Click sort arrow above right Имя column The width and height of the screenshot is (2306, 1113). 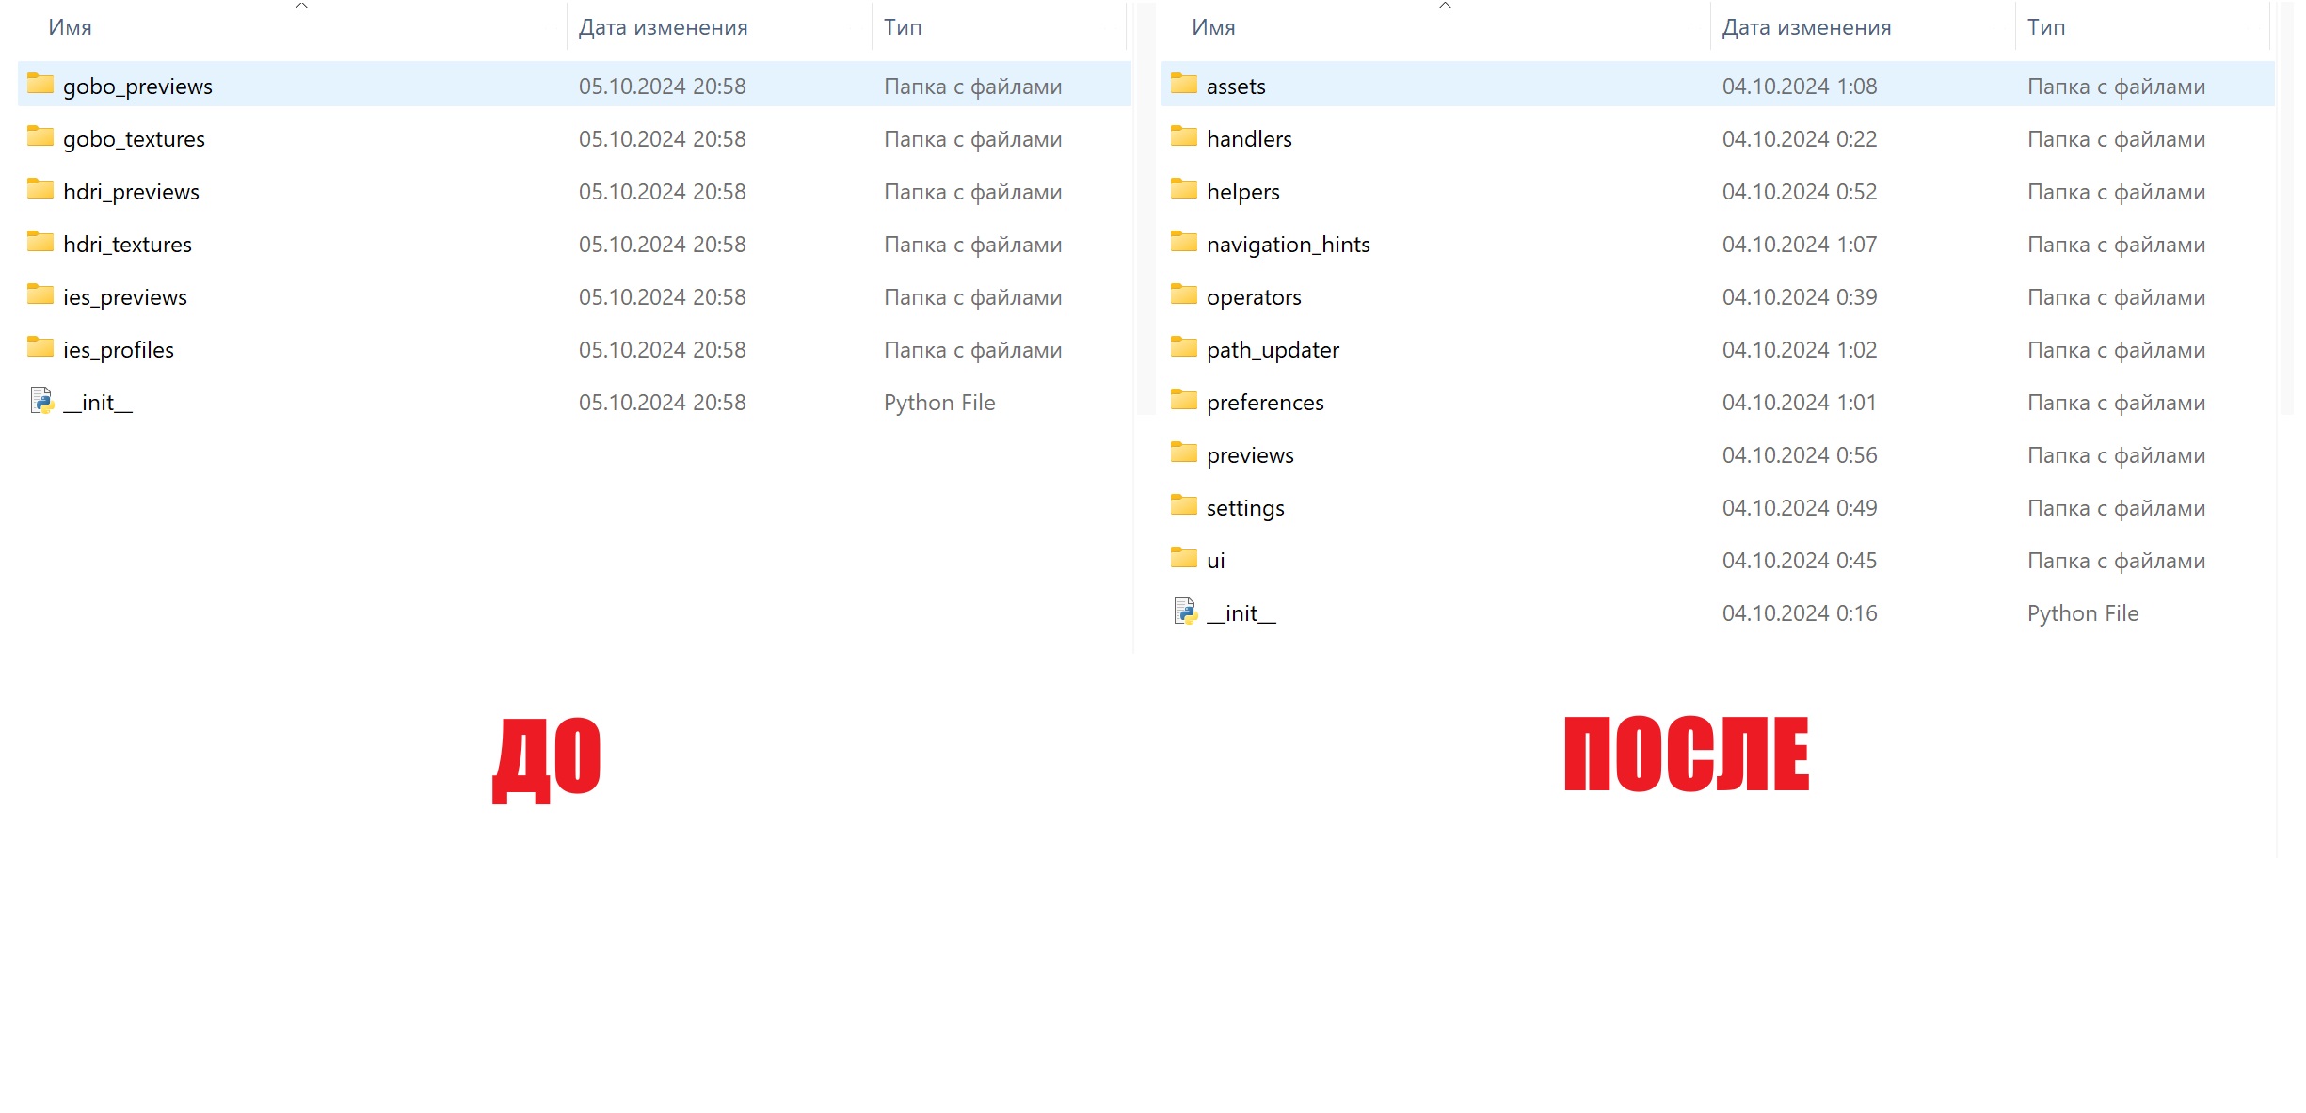point(1445,6)
